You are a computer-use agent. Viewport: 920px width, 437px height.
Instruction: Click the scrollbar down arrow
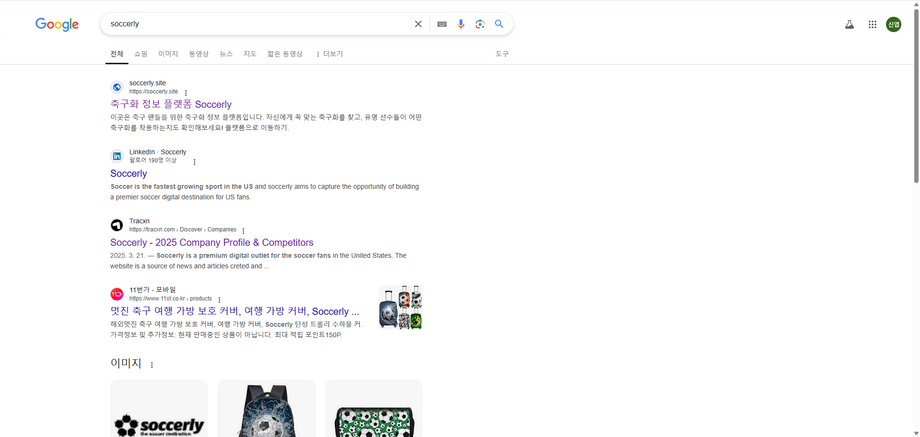tap(916, 433)
